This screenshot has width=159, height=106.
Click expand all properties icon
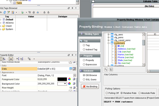[x=18, y=59]
